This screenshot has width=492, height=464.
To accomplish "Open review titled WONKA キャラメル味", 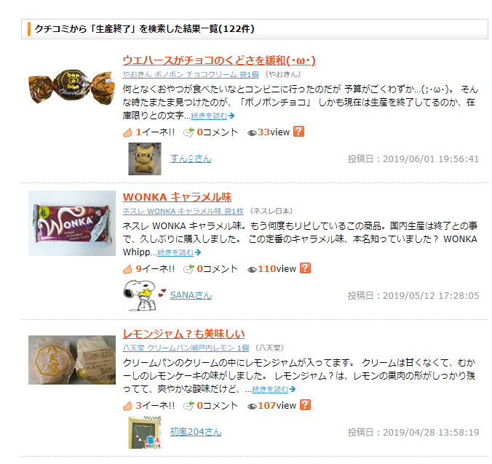I will click(177, 197).
